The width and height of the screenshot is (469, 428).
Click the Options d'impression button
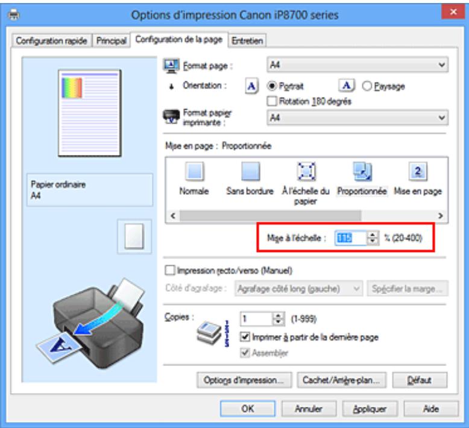(244, 380)
